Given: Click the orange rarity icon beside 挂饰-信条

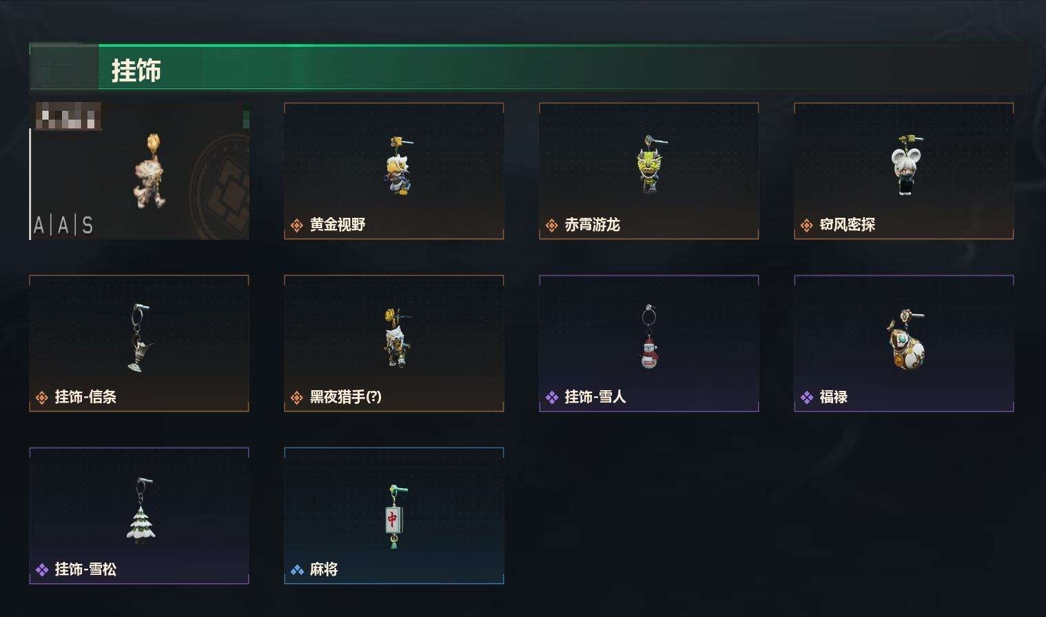Looking at the screenshot, I should [42, 398].
